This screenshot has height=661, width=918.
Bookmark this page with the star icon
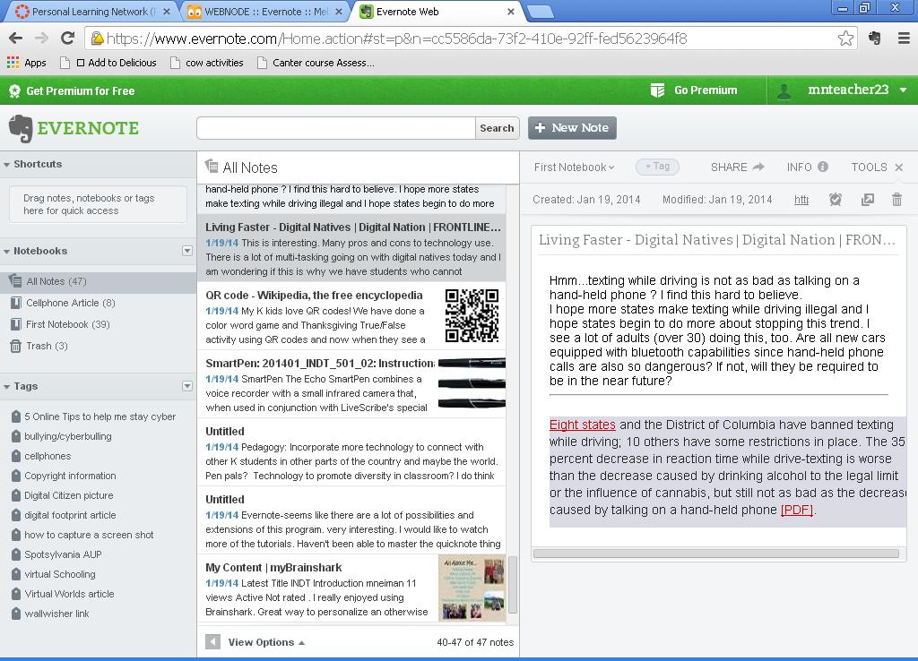click(845, 39)
